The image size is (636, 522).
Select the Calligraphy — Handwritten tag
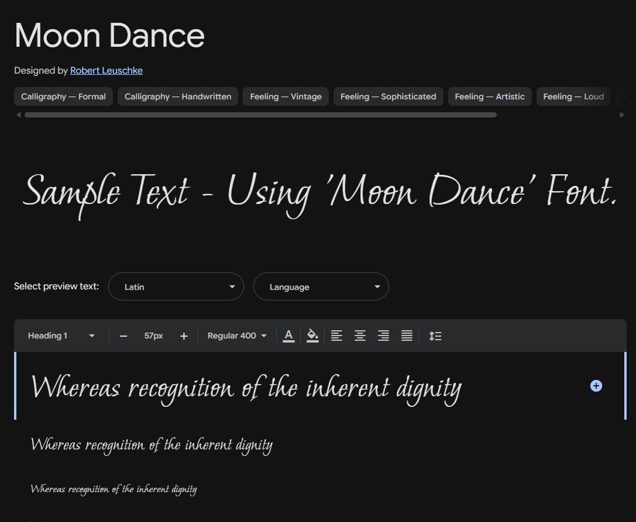pos(178,96)
